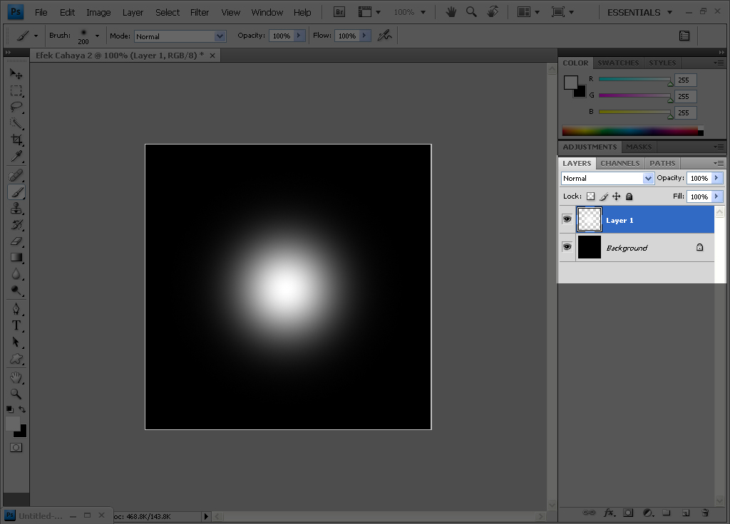The image size is (730, 524).
Task: Select the Eraser tool
Action: click(x=16, y=241)
